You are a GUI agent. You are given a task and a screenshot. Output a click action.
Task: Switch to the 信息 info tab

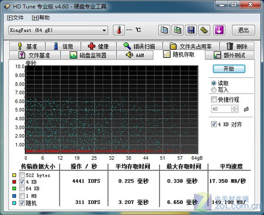tap(63, 46)
